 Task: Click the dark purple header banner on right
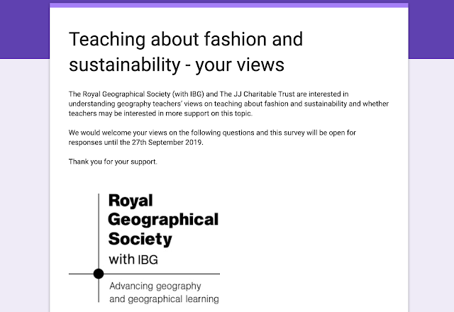coord(431,29)
